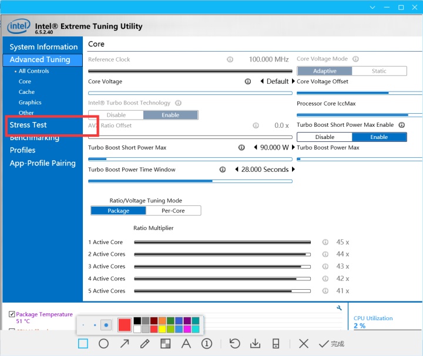Pick the yellow color swatch
The width and height of the screenshot is (423, 356).
(x=162, y=329)
